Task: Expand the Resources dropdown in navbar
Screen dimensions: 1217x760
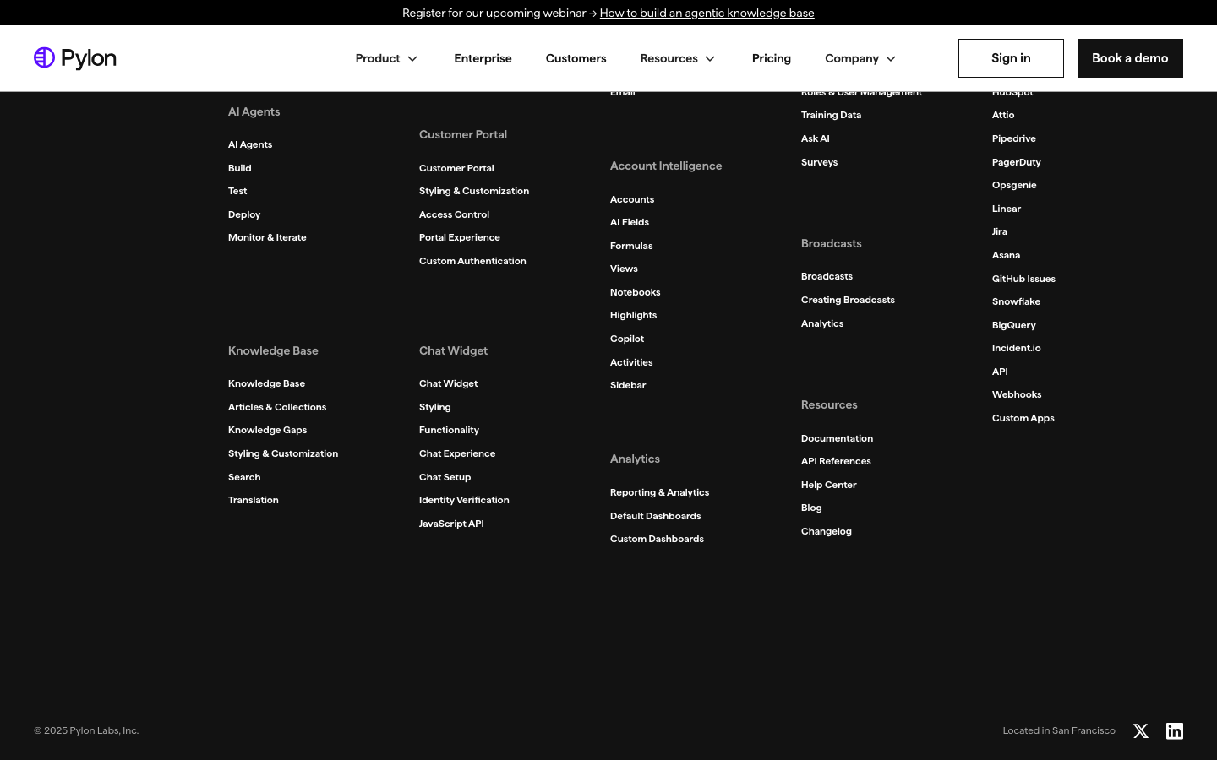Action: point(678,58)
